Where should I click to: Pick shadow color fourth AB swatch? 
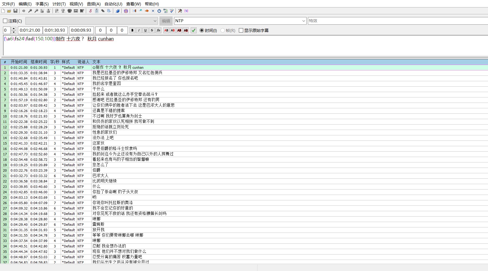point(186,30)
